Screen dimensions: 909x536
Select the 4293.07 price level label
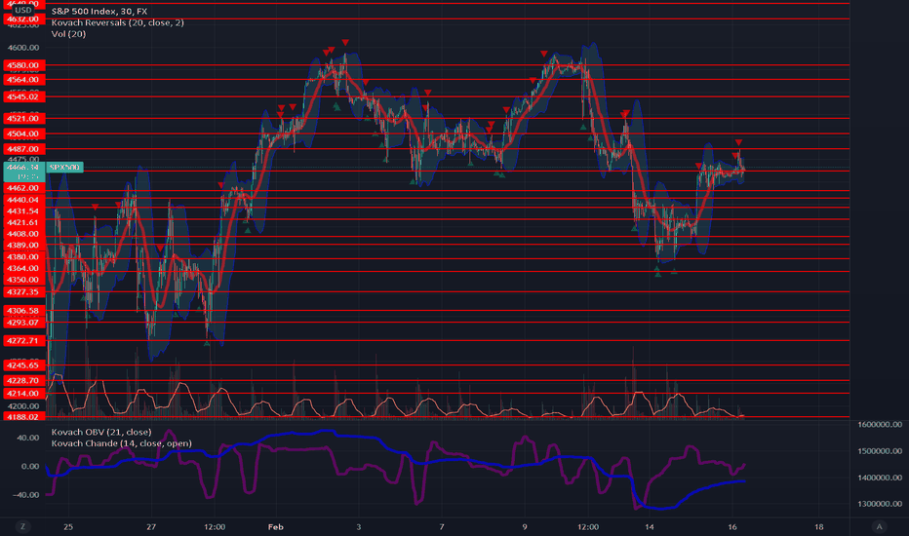(23, 323)
